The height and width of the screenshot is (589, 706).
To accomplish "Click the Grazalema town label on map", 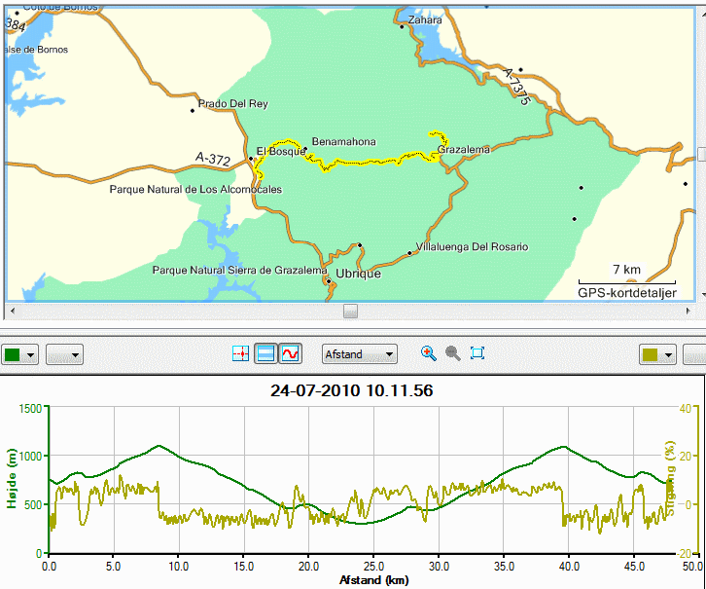I will tap(464, 149).
